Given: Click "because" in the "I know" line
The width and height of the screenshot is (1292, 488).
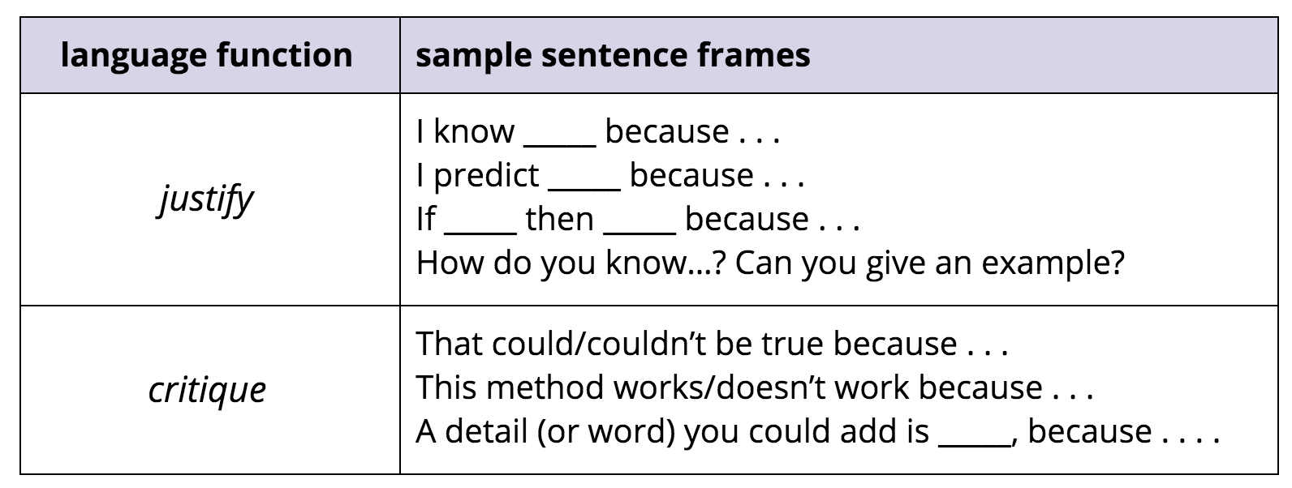Looking at the screenshot, I should click(x=667, y=131).
